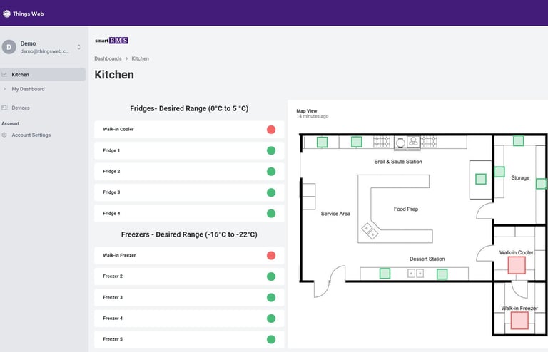Click the smart RMS logo
This screenshot has width=548, height=352.
112,41
